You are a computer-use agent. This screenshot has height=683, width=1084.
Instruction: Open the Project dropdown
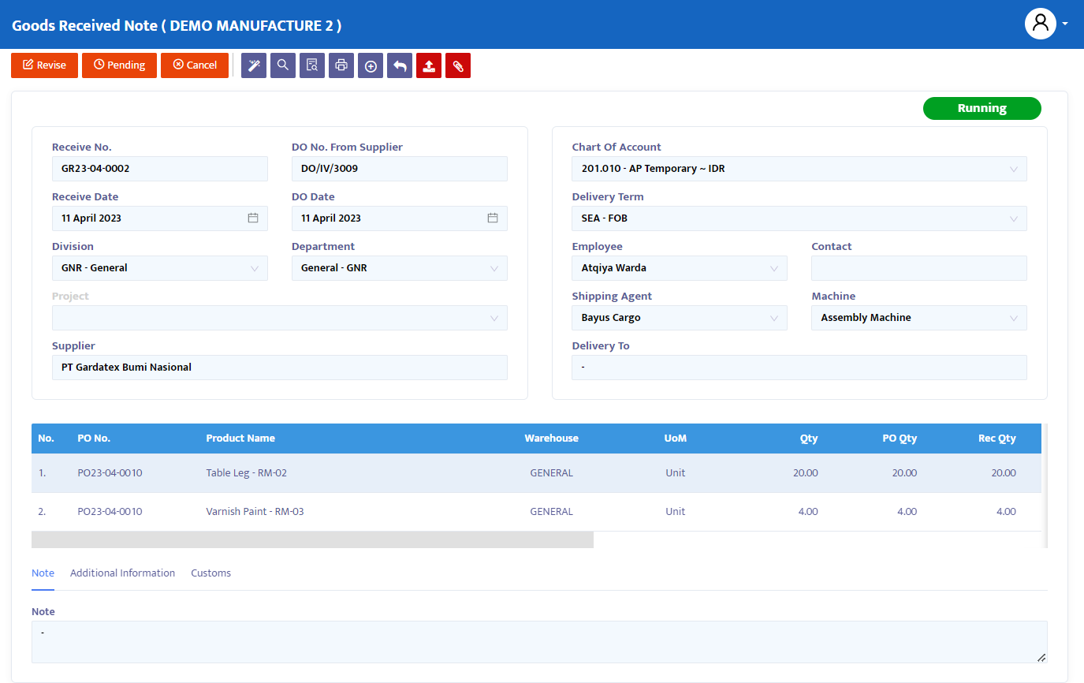[280, 318]
